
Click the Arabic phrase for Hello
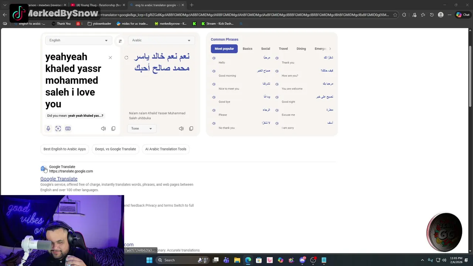pos(266,58)
